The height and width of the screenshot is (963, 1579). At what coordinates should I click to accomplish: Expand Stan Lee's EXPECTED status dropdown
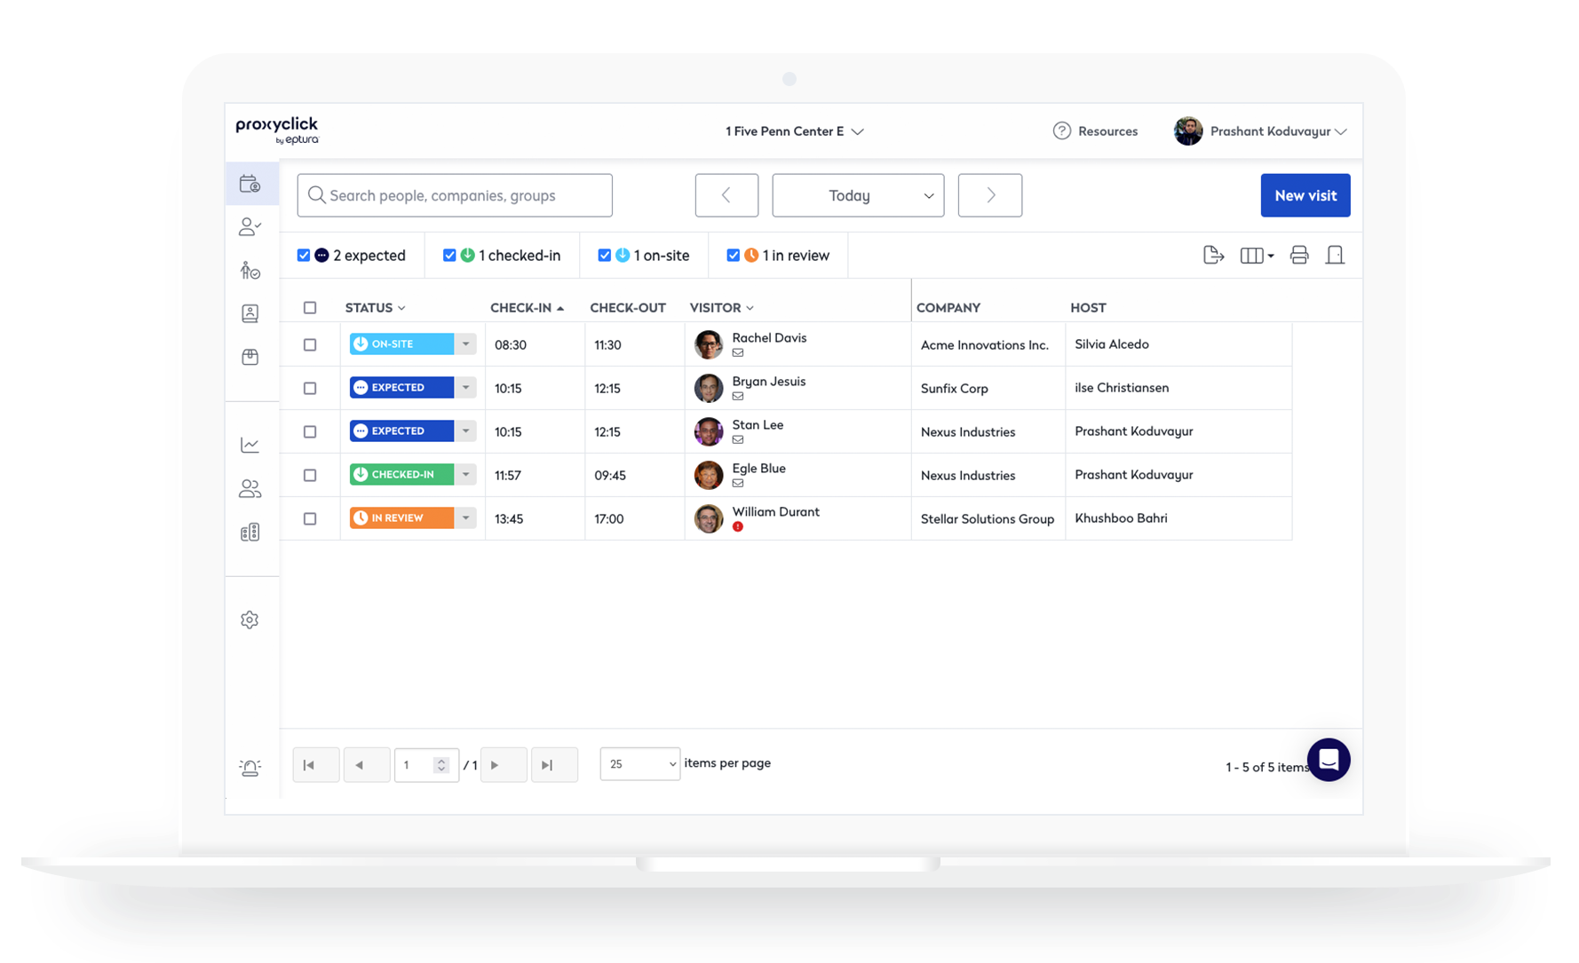tap(465, 430)
